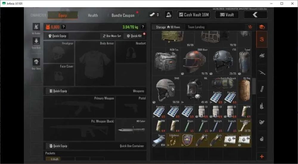Click the Save Build download icon
Image resolution: width=298 pixels, height=164 pixels.
(36, 41)
